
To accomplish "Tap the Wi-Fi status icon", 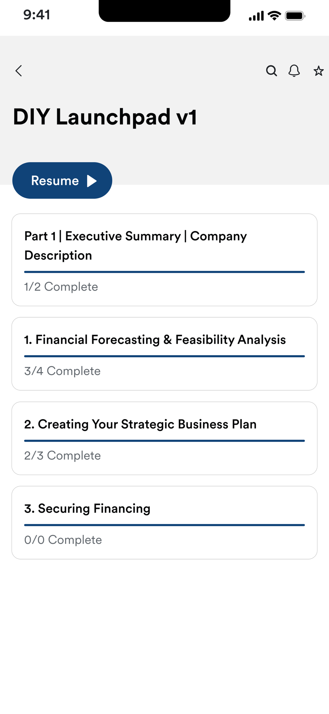I will click(x=274, y=16).
